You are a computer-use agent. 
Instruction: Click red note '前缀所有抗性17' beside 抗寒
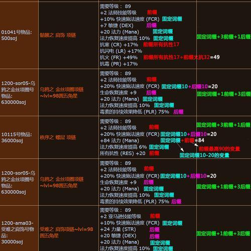point(161,45)
